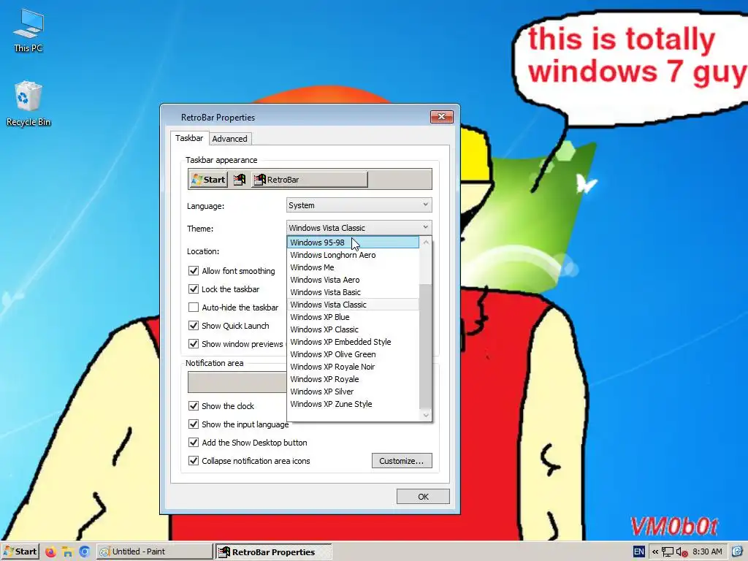Close the RetroBar Properties dialog
Viewport: 748px width, 561px height.
coord(441,117)
